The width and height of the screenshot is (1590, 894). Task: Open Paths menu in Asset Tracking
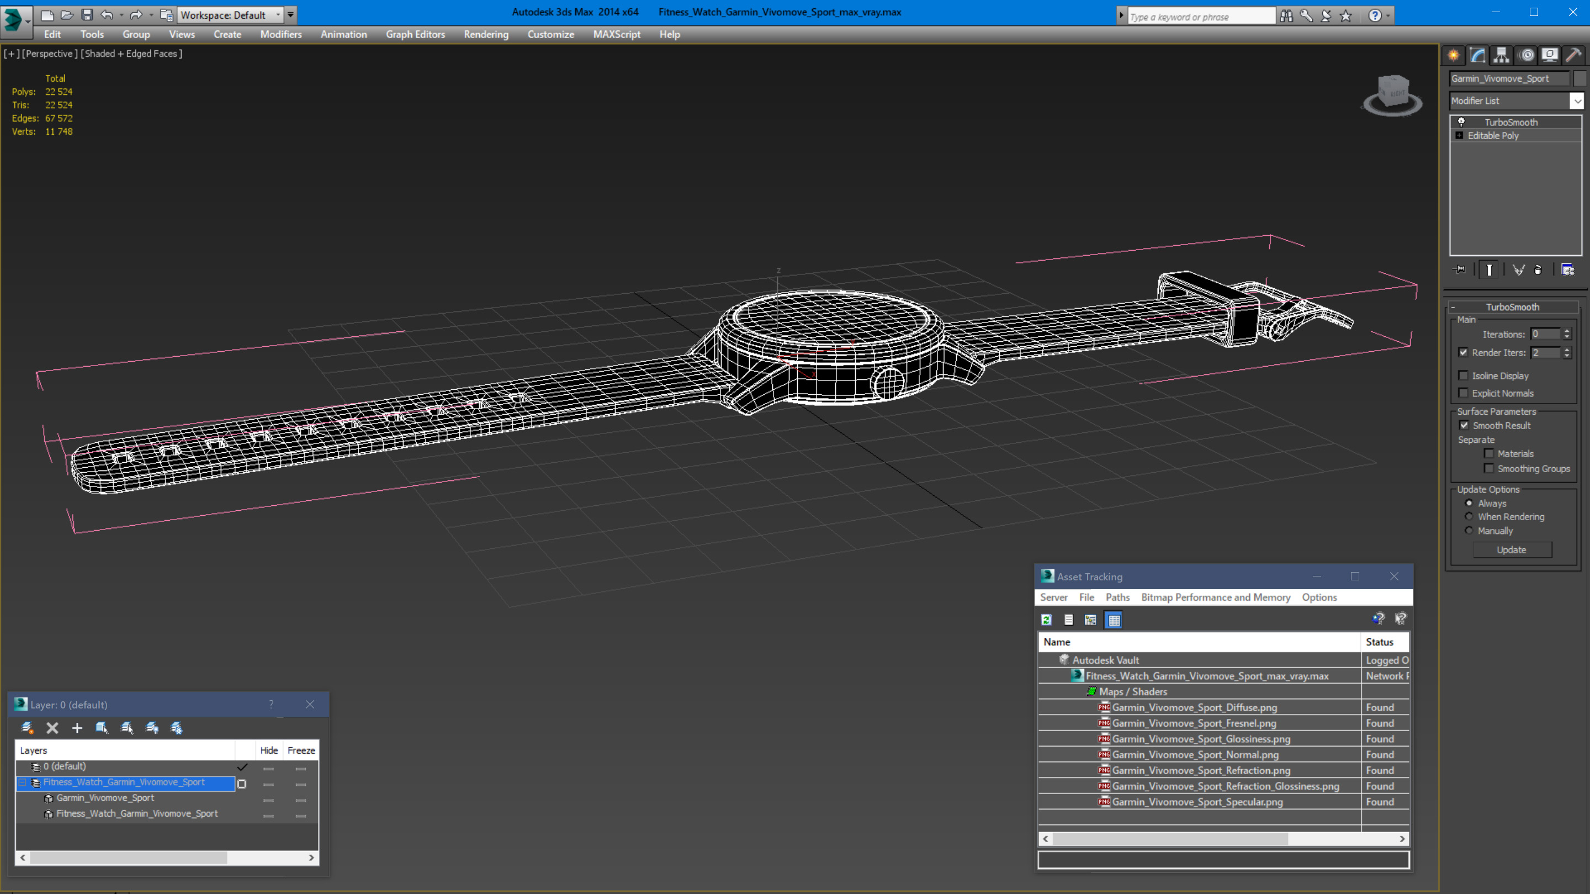[x=1117, y=597]
